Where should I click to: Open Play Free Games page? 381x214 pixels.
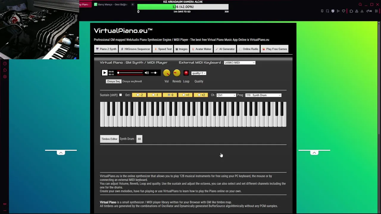point(274,49)
